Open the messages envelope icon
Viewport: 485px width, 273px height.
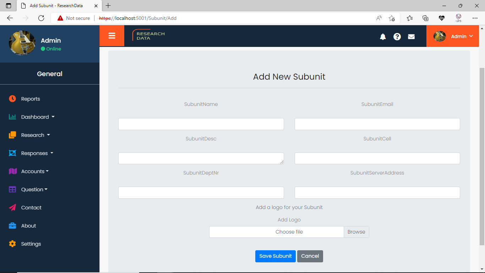411,37
